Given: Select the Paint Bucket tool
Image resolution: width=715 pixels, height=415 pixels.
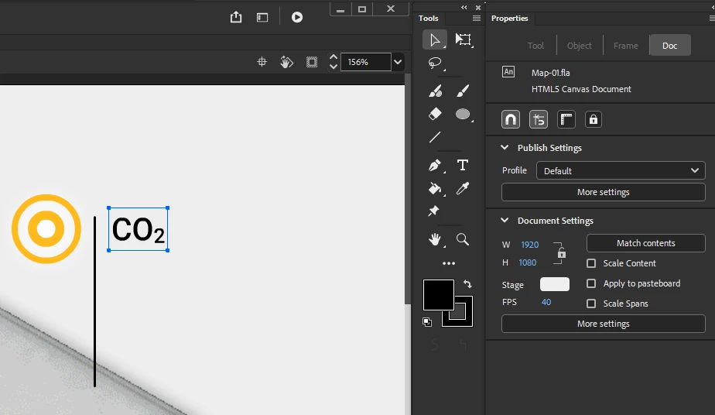Looking at the screenshot, I should 435,188.
